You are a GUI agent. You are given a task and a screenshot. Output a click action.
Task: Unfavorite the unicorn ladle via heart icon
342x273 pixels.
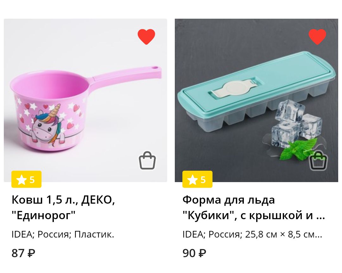[146, 37]
